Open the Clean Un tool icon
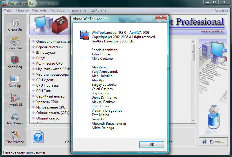232x157 pixels. (15, 23)
